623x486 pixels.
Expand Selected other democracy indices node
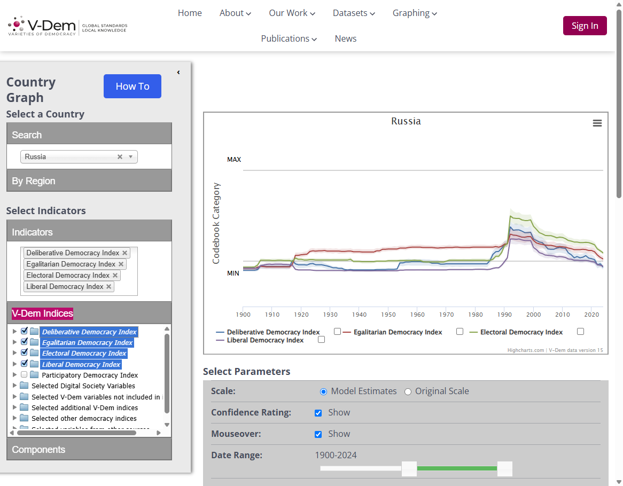15,418
